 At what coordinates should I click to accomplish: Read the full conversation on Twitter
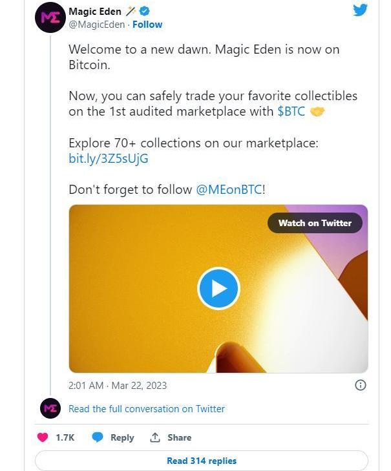pos(147,408)
